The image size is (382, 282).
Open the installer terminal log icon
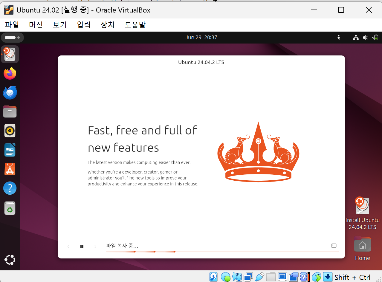334,246
